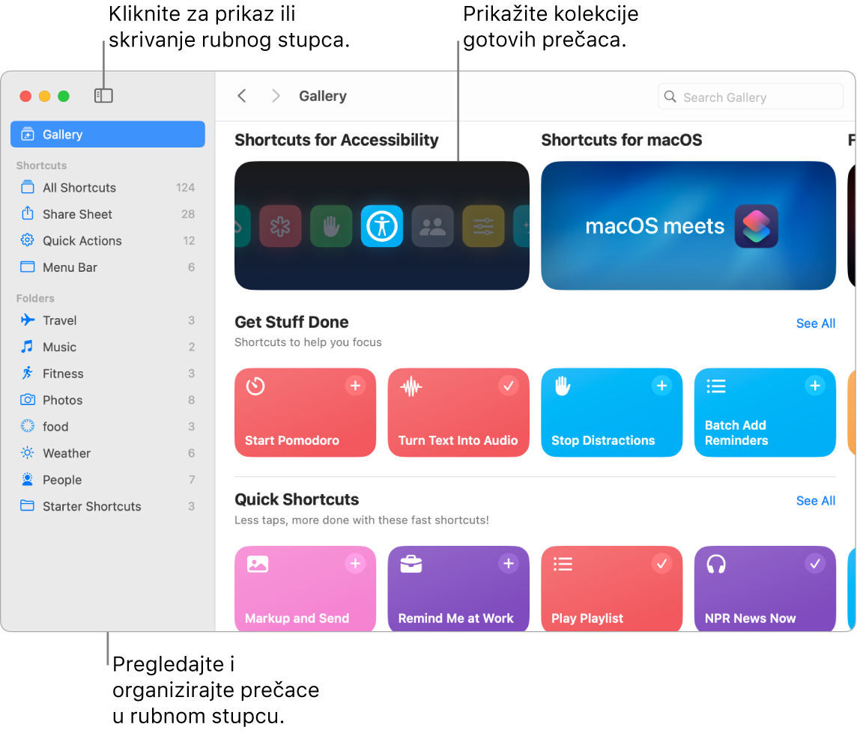Screen dimensions: 857x733
Task: Open the Quick Actions list
Action: pos(108,241)
